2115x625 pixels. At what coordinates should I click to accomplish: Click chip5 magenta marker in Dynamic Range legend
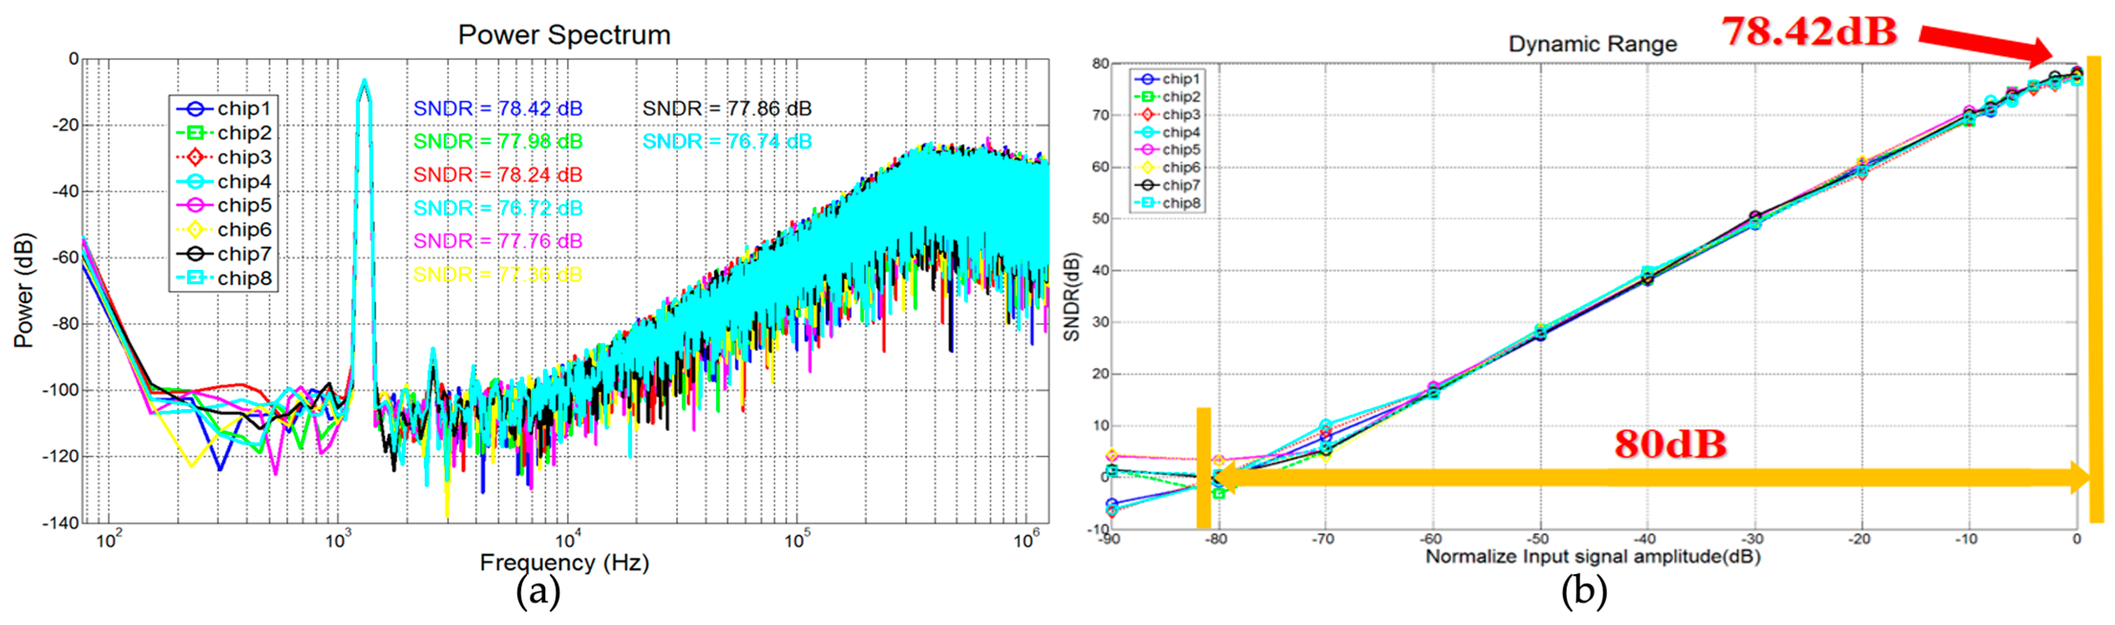pos(1147,149)
